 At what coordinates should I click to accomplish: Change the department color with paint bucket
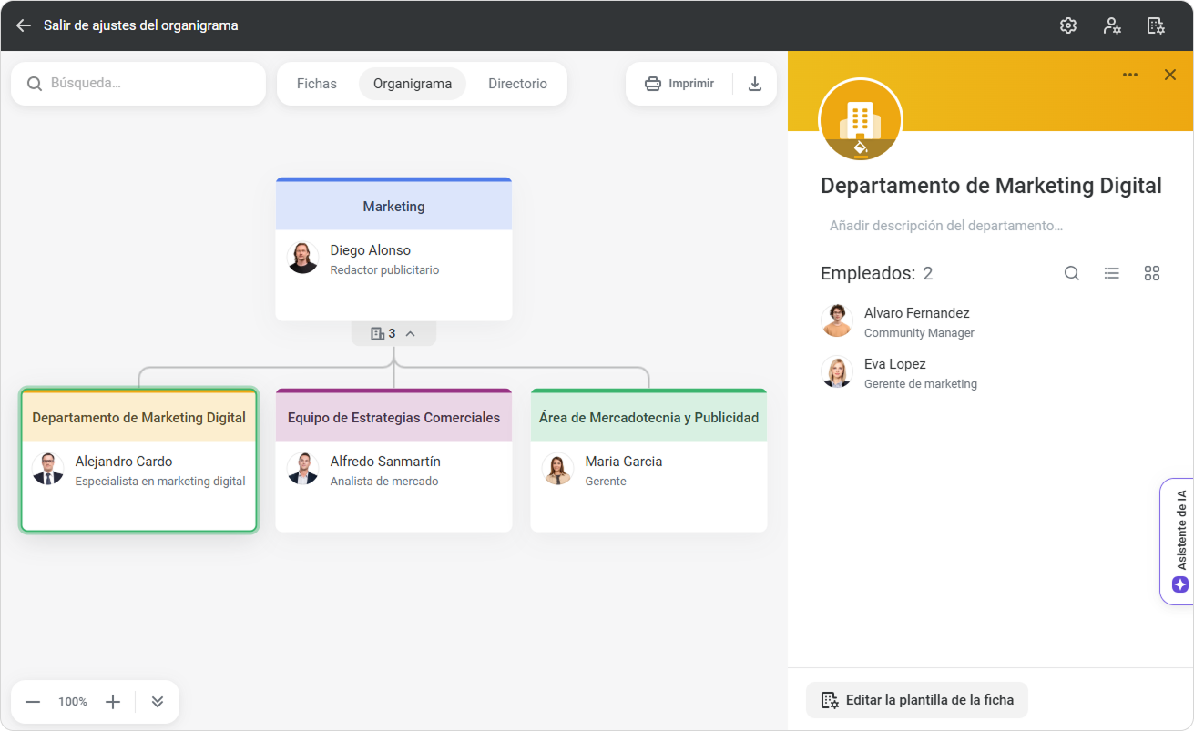[x=861, y=147]
